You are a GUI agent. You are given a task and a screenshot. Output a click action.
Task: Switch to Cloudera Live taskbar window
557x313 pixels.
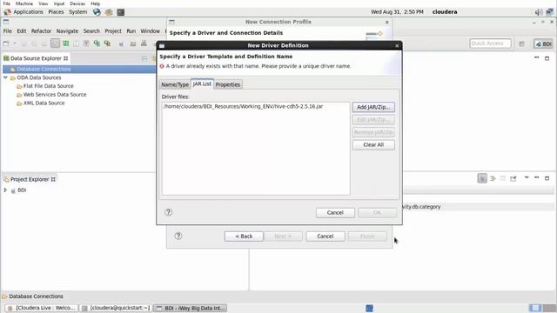point(42,308)
